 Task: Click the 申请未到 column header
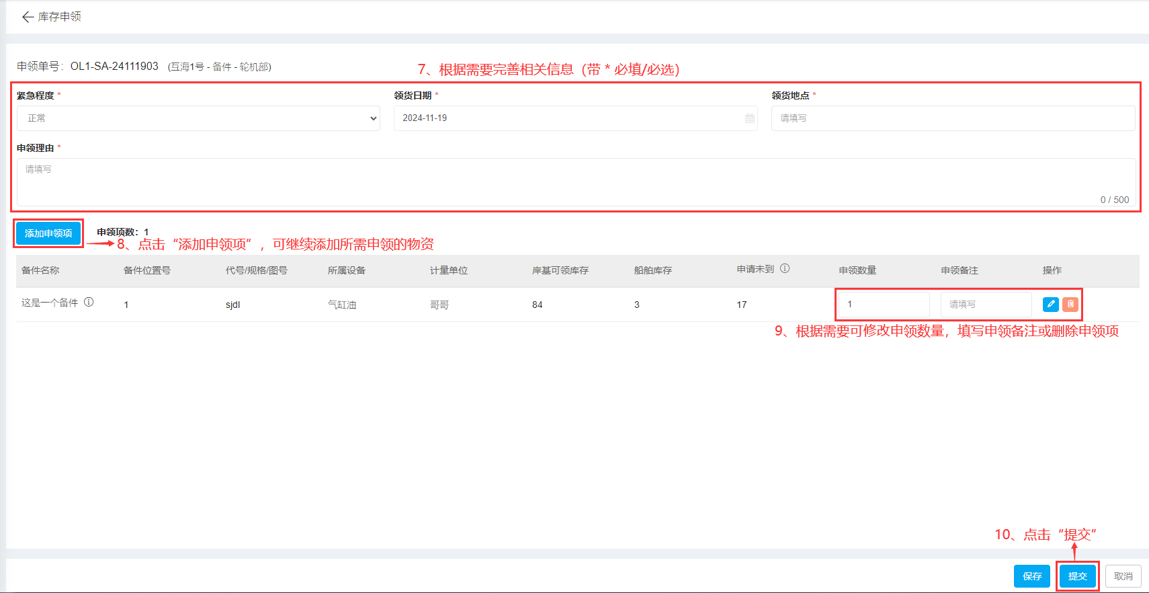(755, 269)
